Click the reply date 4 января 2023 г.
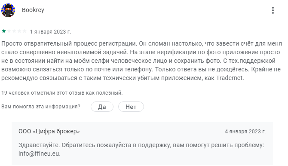This screenshot has height=166, width=288. pos(245,132)
